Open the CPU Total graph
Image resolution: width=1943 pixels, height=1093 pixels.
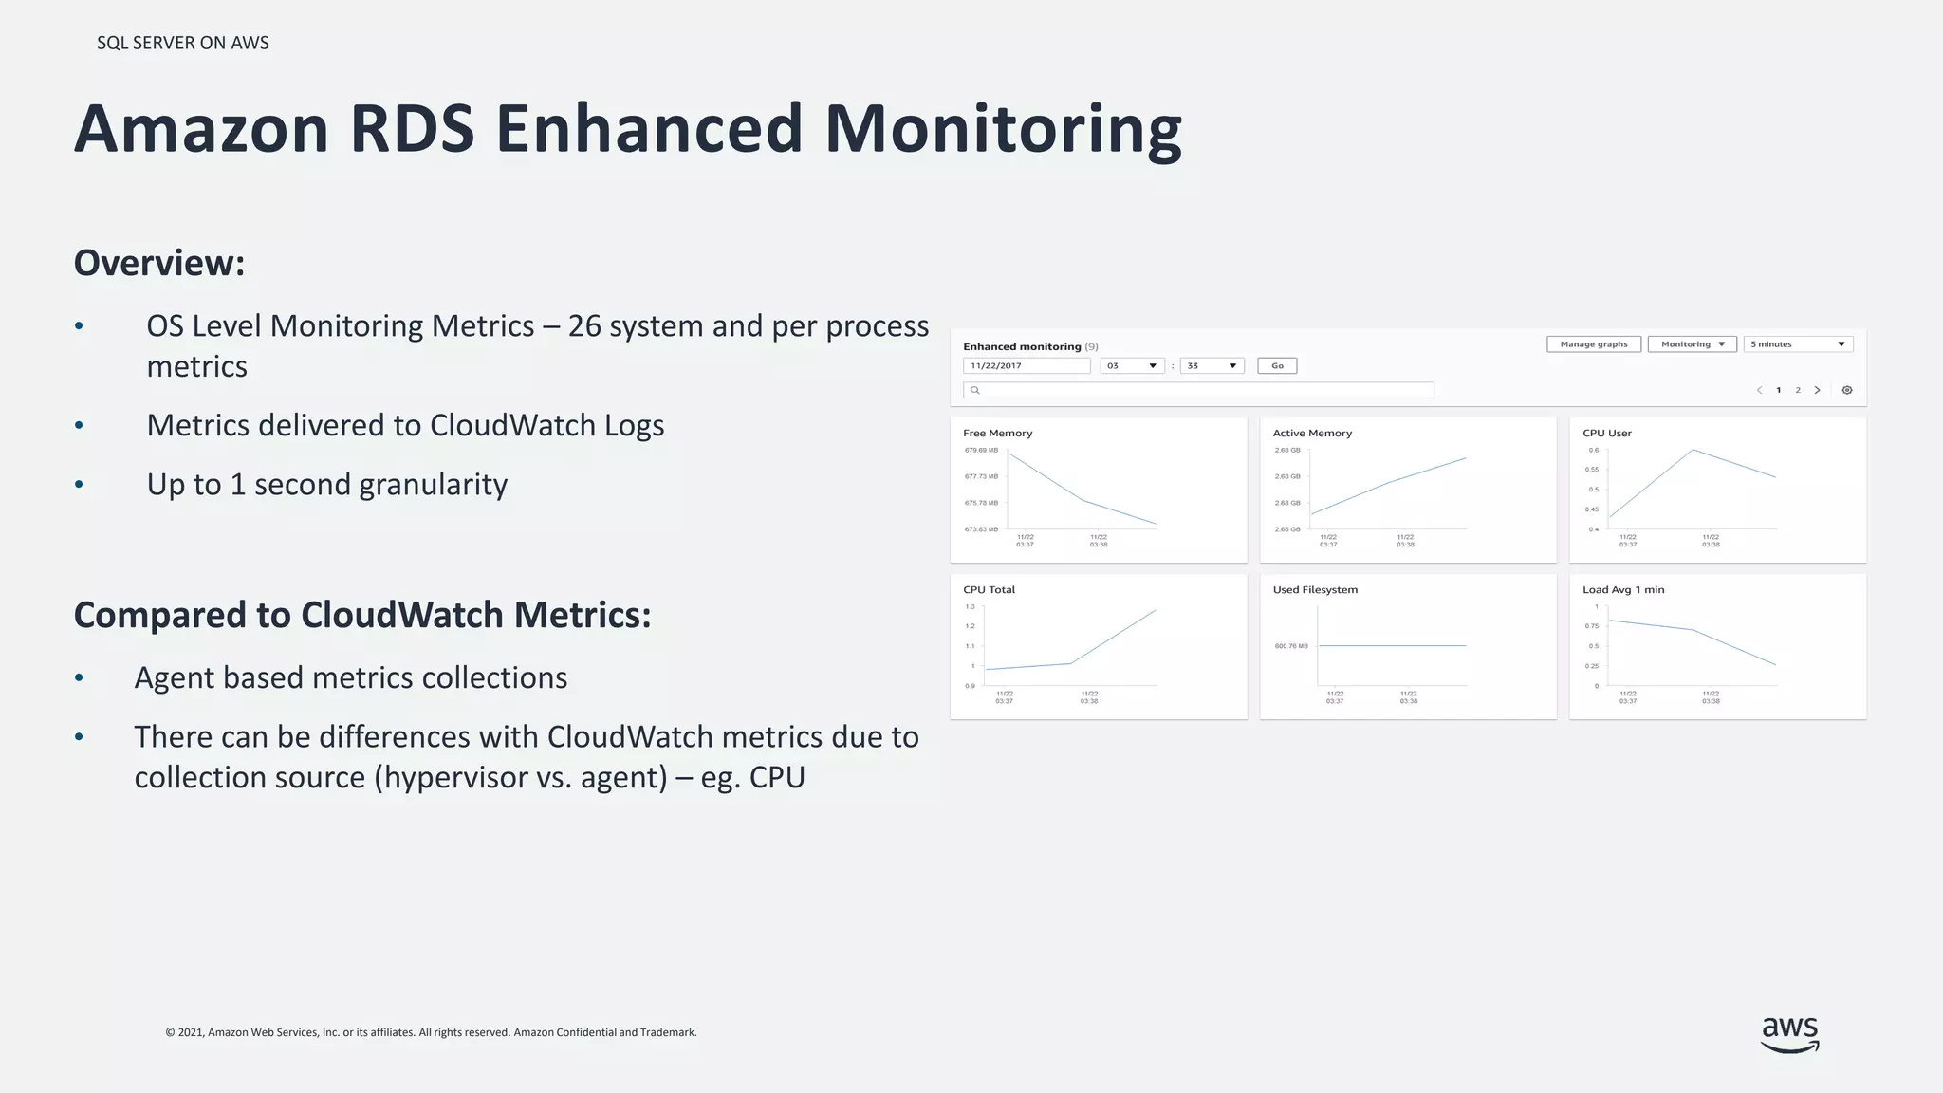click(x=1099, y=646)
